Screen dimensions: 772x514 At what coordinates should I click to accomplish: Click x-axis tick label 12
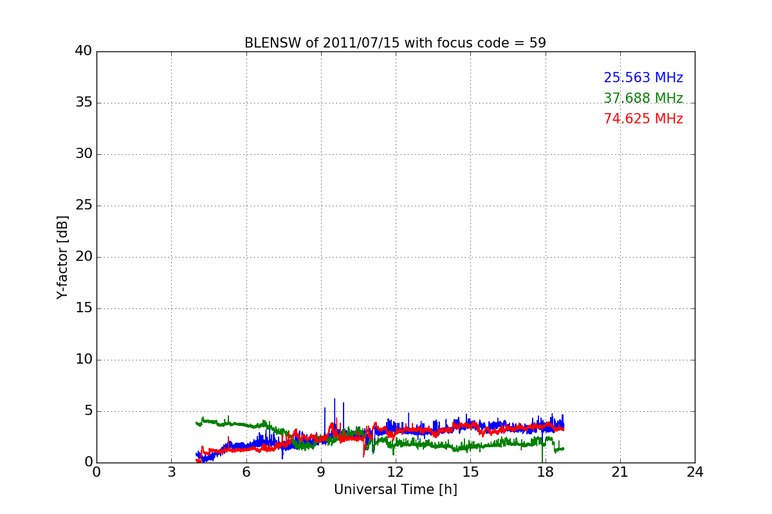coord(396,472)
